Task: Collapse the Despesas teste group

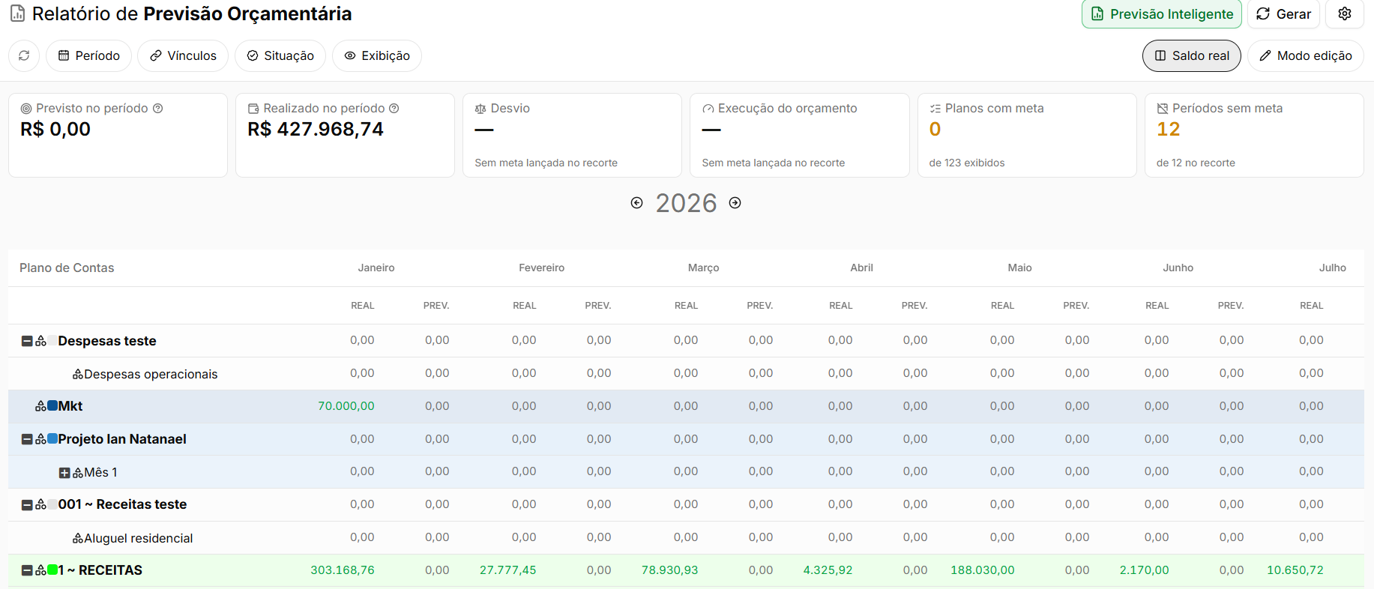Action: [x=27, y=341]
